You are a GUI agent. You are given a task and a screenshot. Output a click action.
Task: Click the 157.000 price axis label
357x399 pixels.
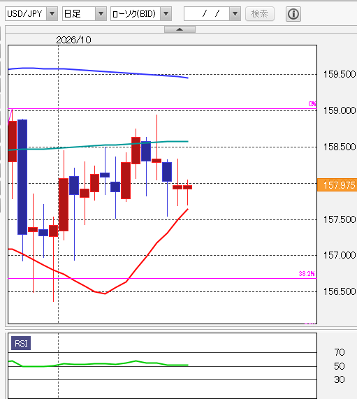(340, 255)
